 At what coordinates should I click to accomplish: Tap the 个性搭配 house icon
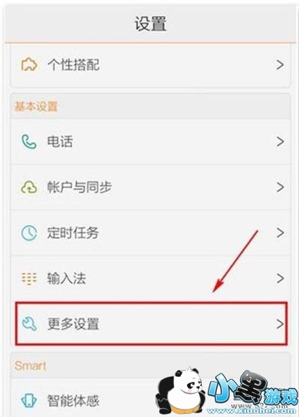coord(29,64)
